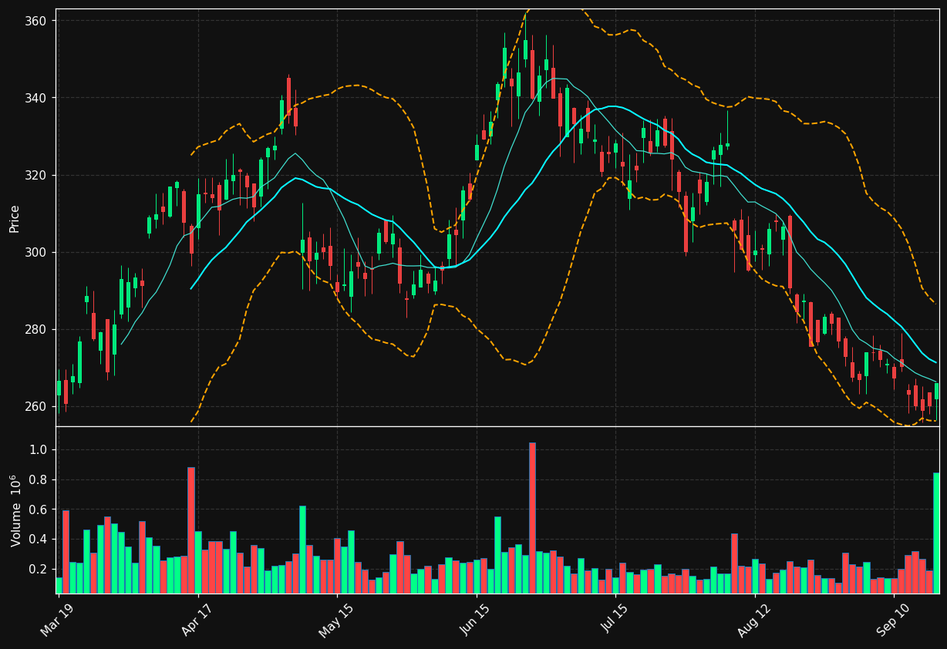Click the 280 price axis label

[37, 329]
